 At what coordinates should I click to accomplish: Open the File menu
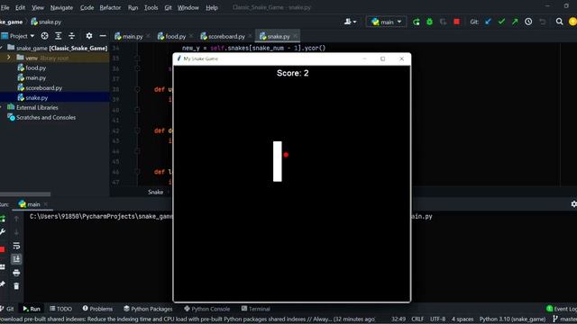pyautogui.click(x=5, y=7)
